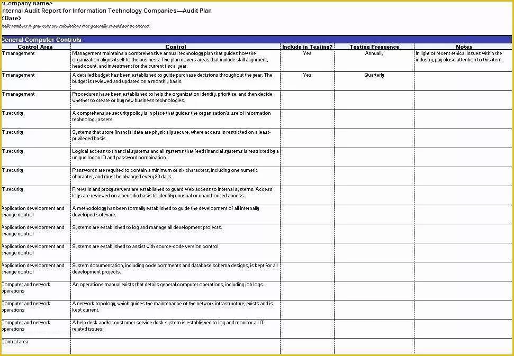Select the 'Control area' placeholder cell in the last row

pyautogui.click(x=36, y=346)
